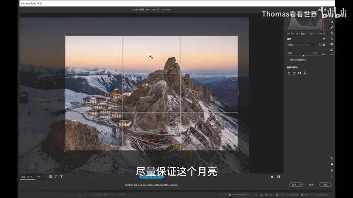Expand the open button dropdown arrow

[301, 185]
